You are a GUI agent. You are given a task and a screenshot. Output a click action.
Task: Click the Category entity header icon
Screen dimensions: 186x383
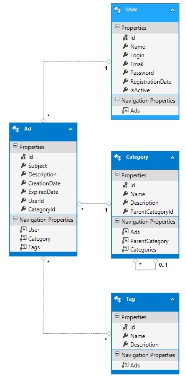[x=118, y=157]
